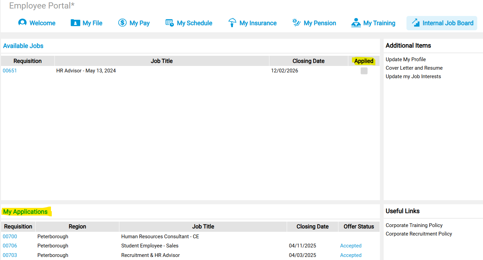Click the My Training reader icon

(356, 23)
